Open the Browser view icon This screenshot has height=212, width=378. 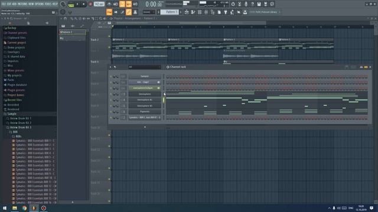click(x=213, y=12)
